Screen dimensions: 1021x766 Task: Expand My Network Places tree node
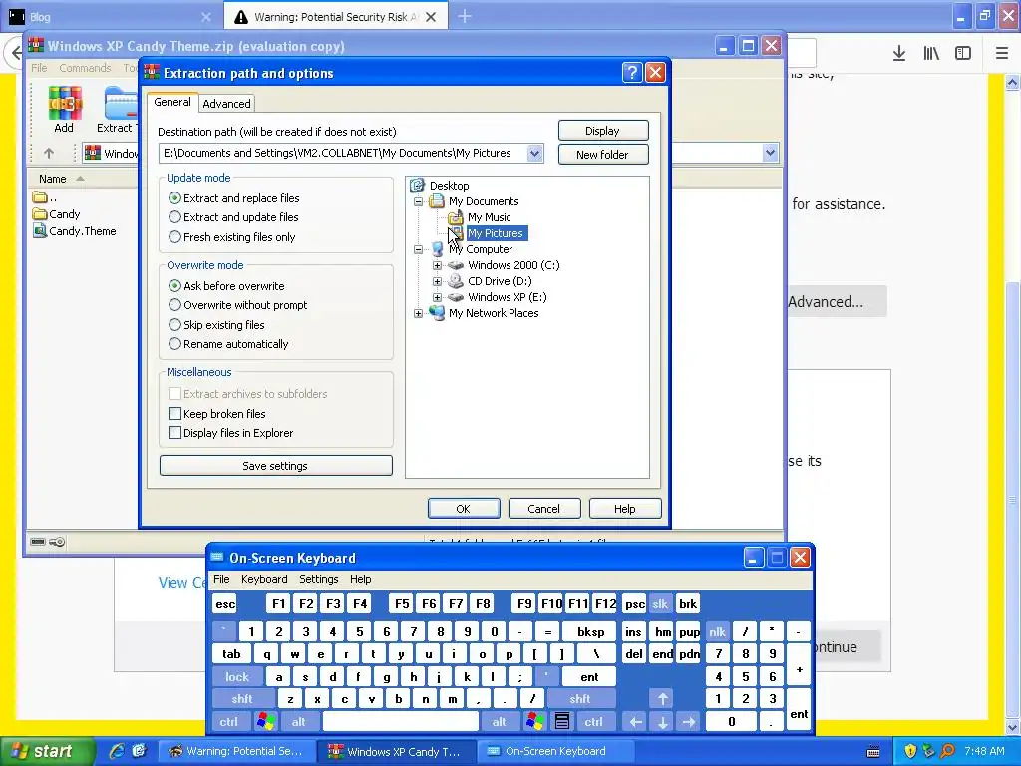[418, 313]
